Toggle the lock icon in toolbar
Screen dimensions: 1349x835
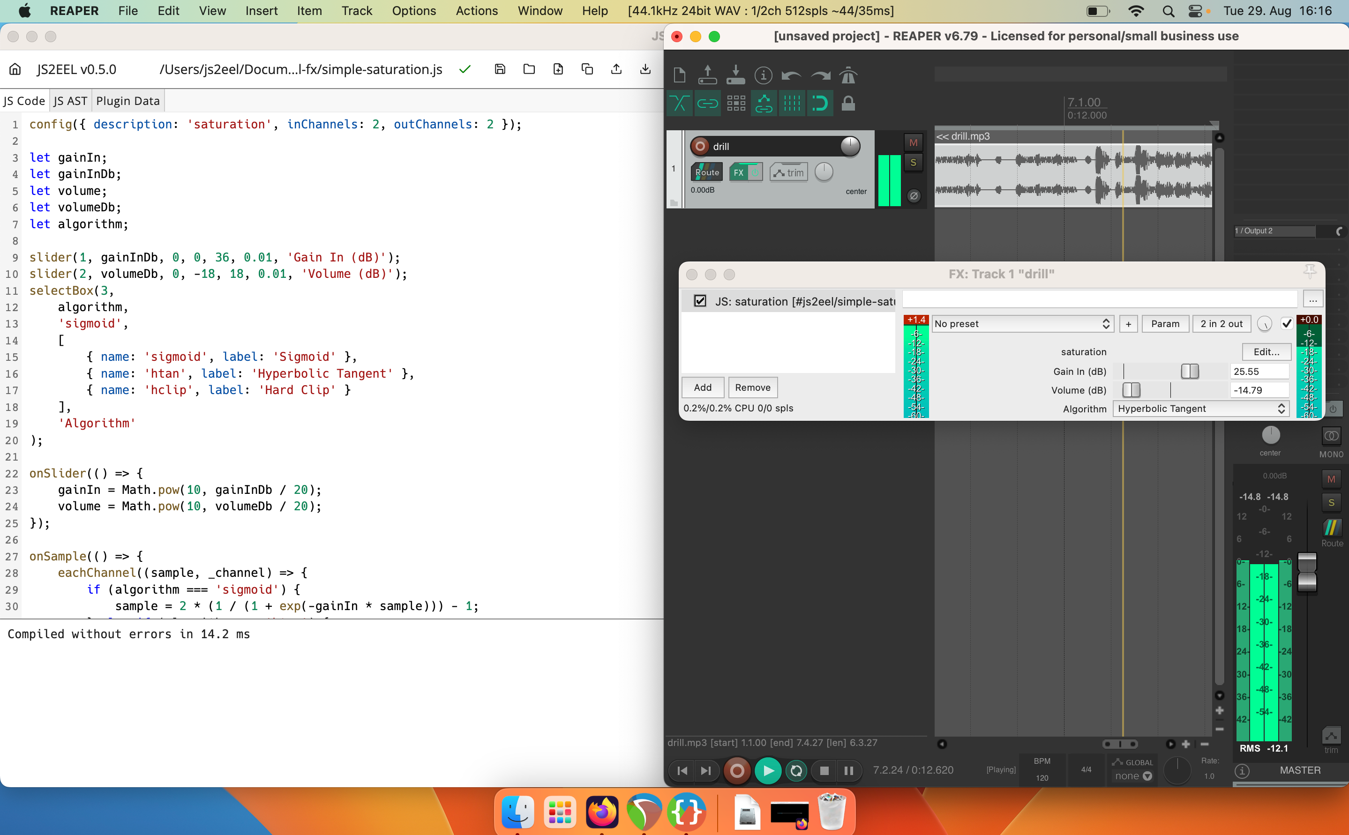(x=848, y=103)
